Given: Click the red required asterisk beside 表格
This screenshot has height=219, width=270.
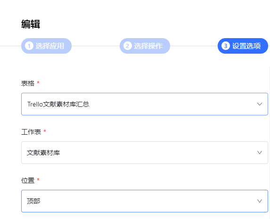Looking at the screenshot, I should coord(38,82).
